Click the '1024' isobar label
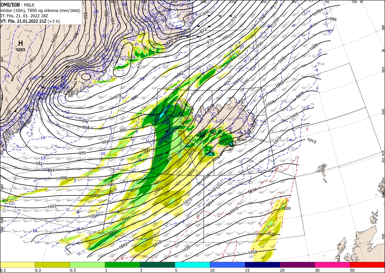This screenshot has height=273, width=385. click(252, 252)
